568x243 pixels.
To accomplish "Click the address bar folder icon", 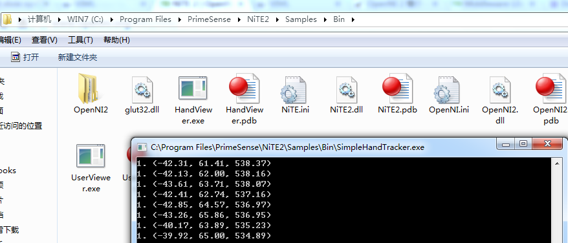I will [7, 19].
